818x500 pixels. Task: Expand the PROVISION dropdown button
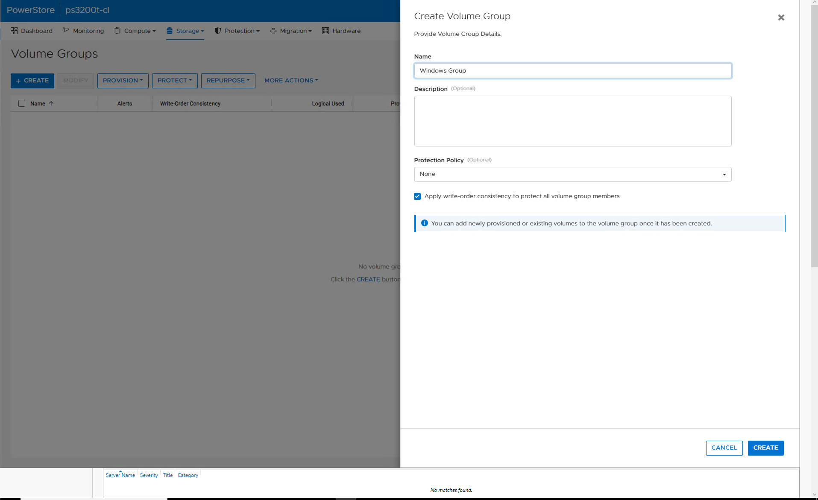click(x=123, y=81)
